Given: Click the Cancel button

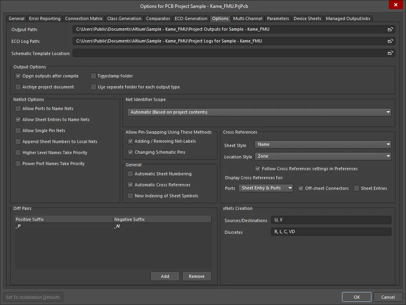Looking at the screenshot, I should pyautogui.click(x=388, y=297).
